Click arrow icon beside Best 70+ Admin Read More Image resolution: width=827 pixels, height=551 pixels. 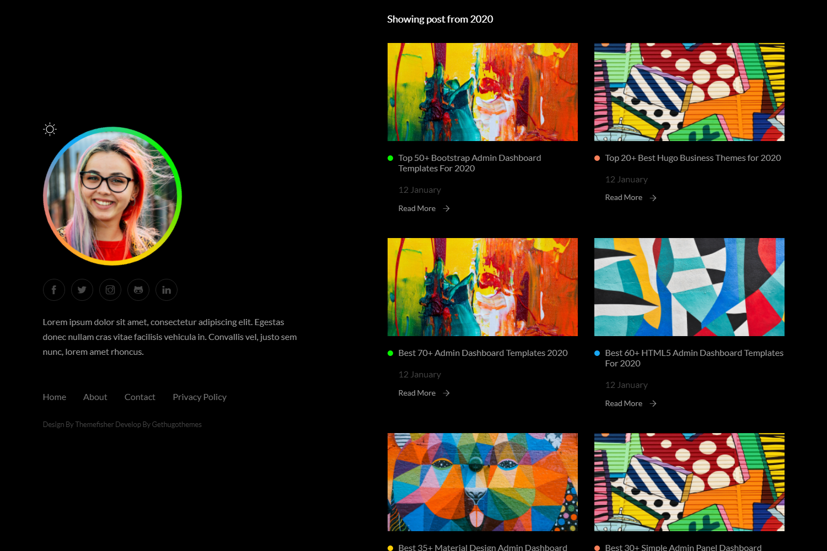[x=447, y=393]
